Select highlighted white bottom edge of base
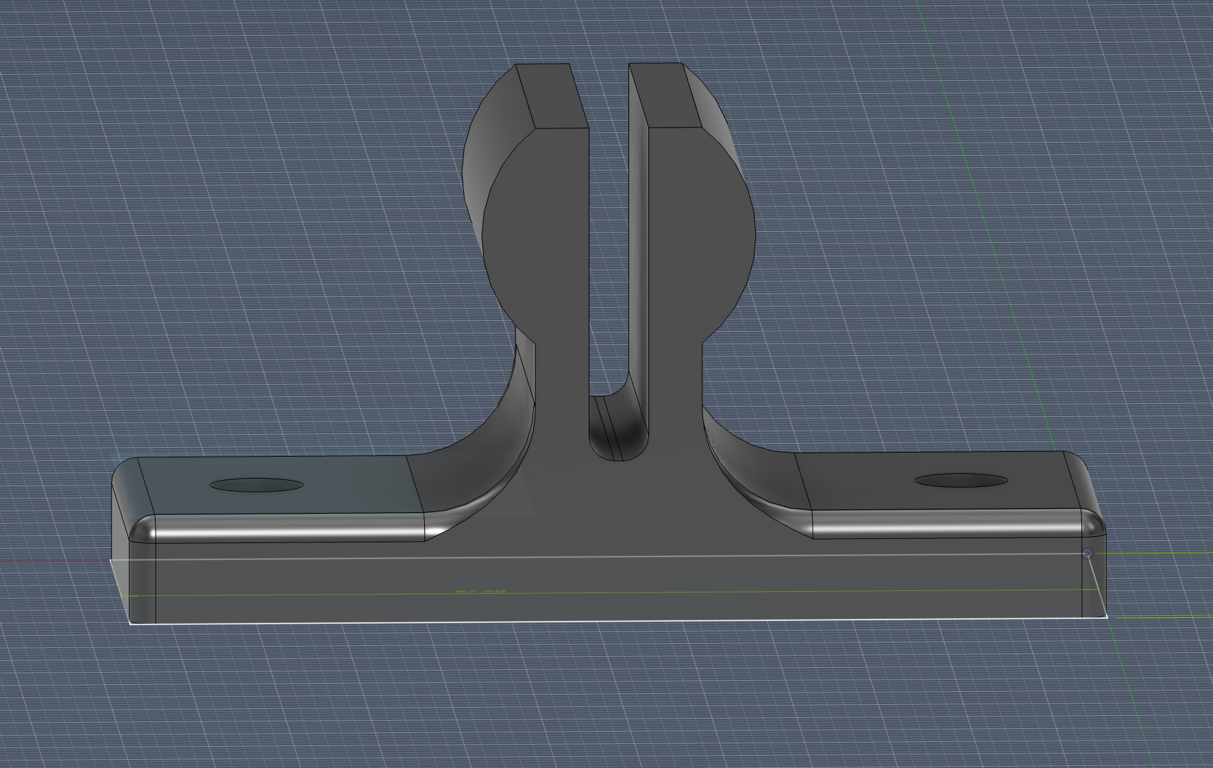1213x768 pixels. click(x=618, y=621)
